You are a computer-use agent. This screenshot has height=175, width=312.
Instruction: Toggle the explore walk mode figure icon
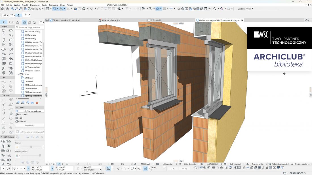62,164
